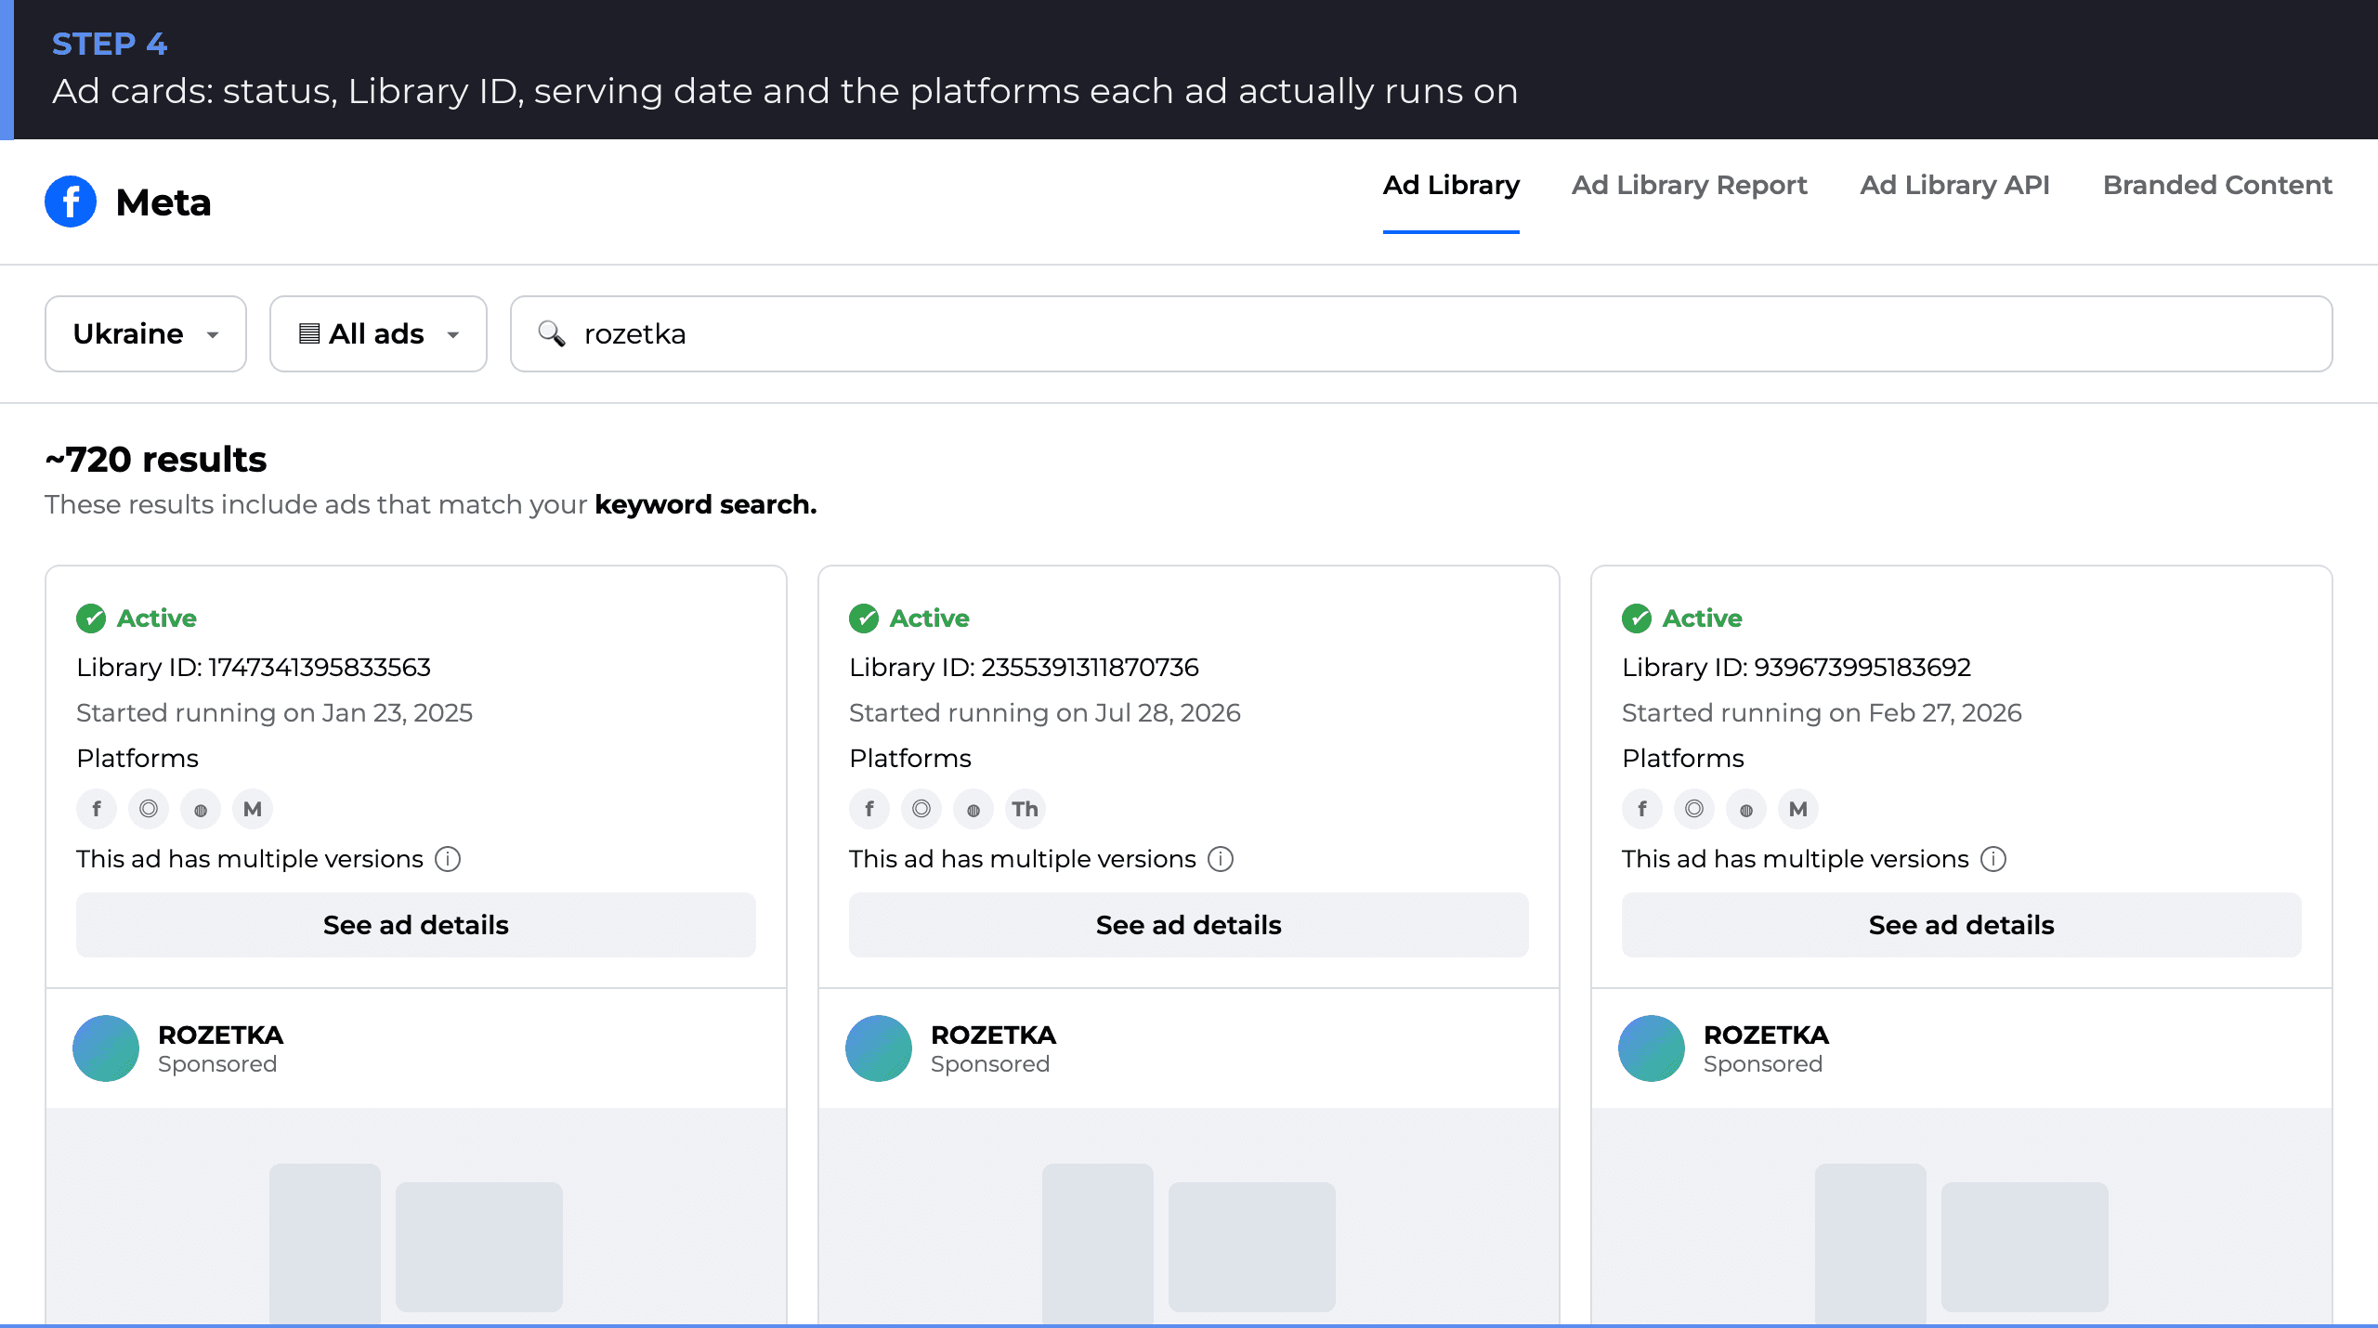2378x1328 pixels.
Task: Click the ~720 results heading
Action: pyautogui.click(x=156, y=460)
